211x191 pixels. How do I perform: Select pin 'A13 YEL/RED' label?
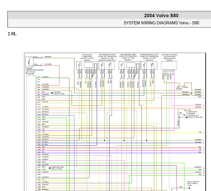[x=43, y=107]
